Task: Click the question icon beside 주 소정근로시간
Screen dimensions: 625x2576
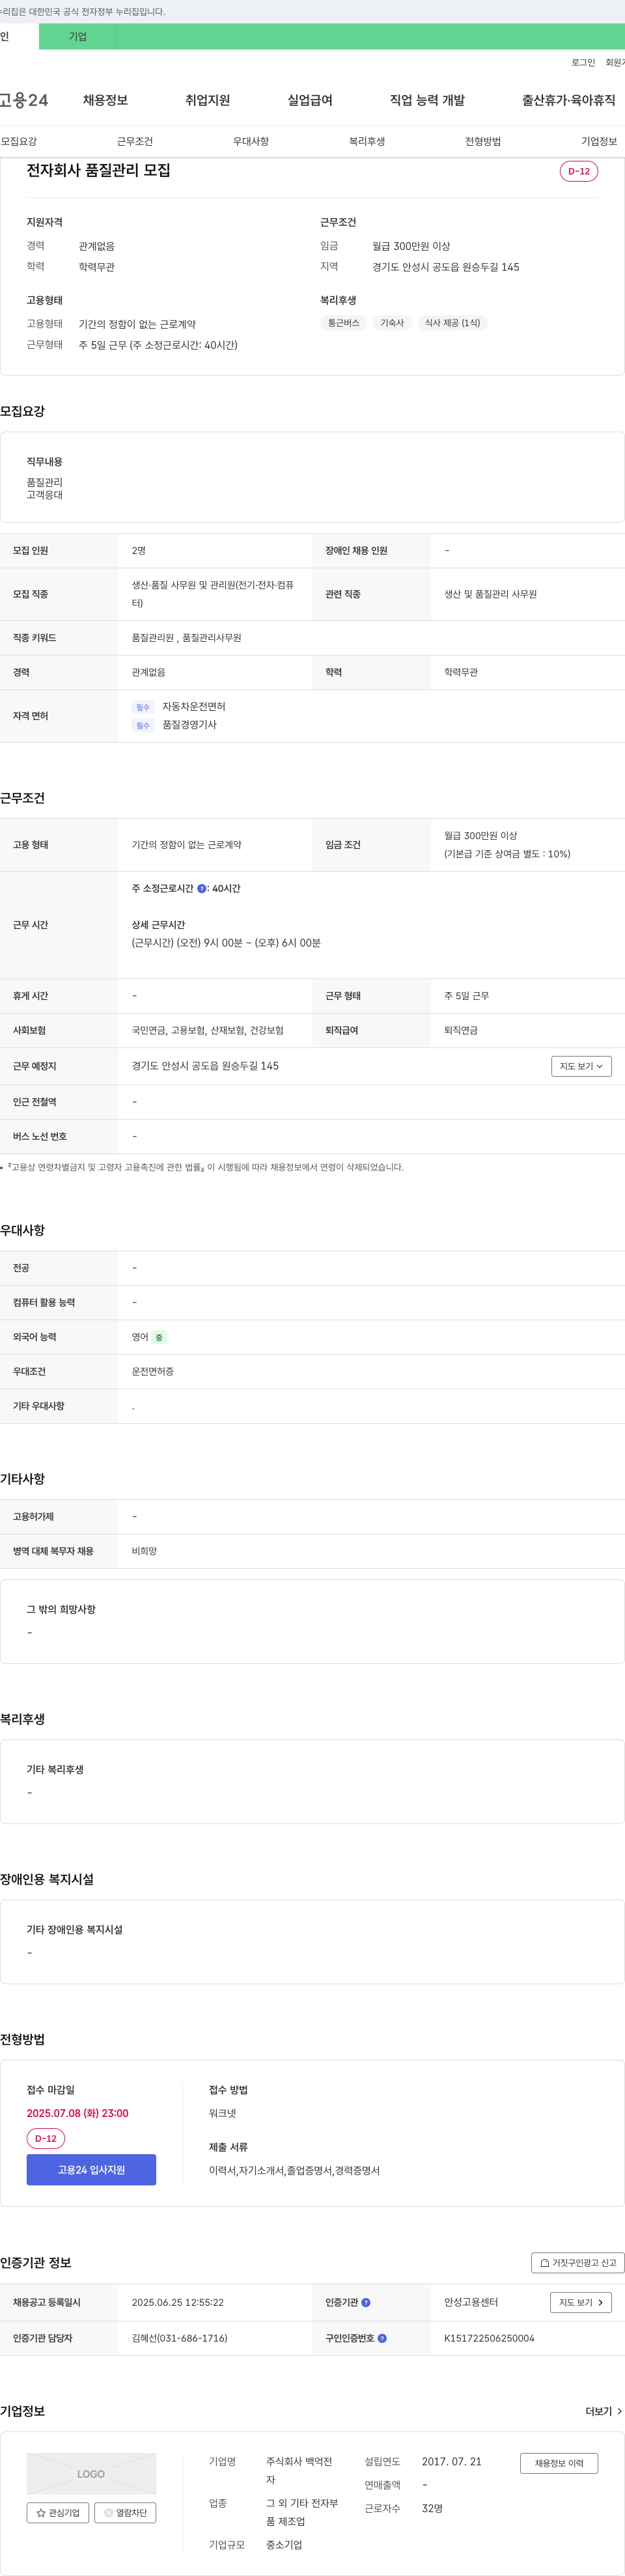Action: click(202, 888)
